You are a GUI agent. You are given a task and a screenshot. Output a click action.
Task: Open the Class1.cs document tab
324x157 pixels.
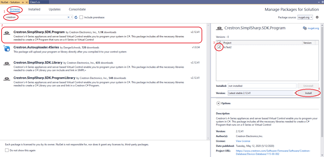click(35, 2)
